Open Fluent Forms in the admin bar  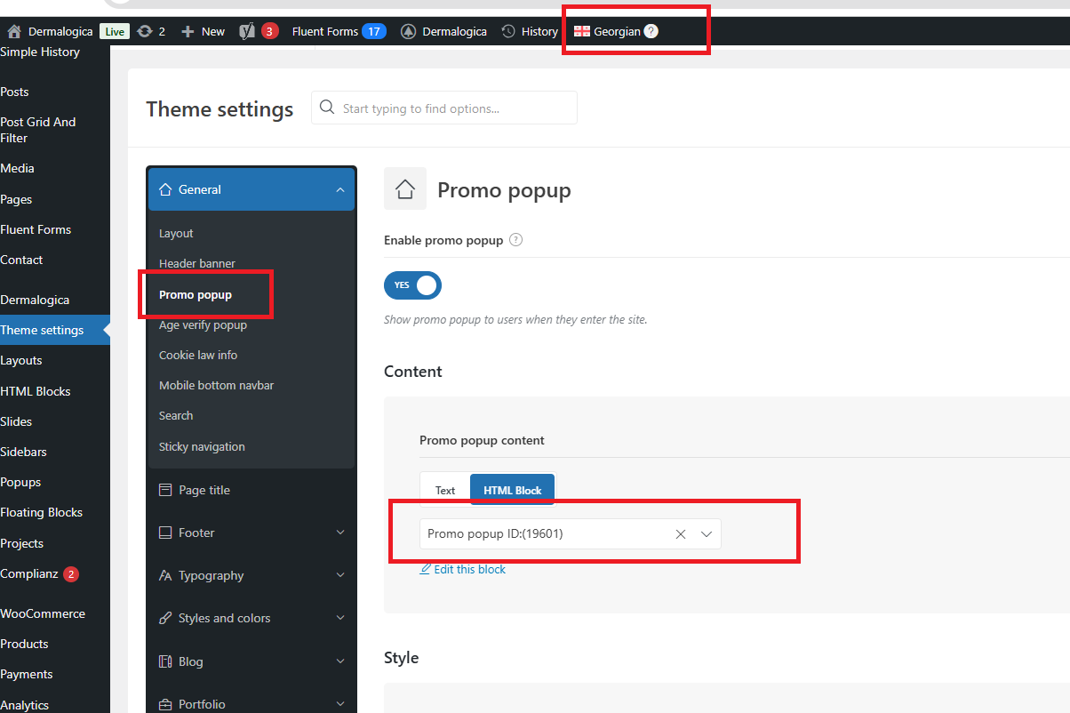pos(325,31)
